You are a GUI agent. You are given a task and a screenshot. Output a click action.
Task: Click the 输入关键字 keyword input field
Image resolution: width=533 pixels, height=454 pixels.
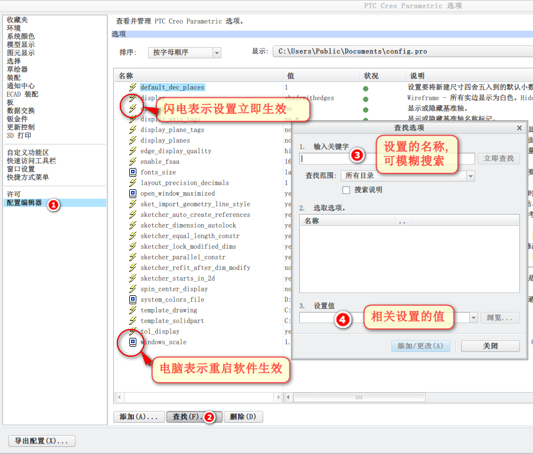click(387, 159)
